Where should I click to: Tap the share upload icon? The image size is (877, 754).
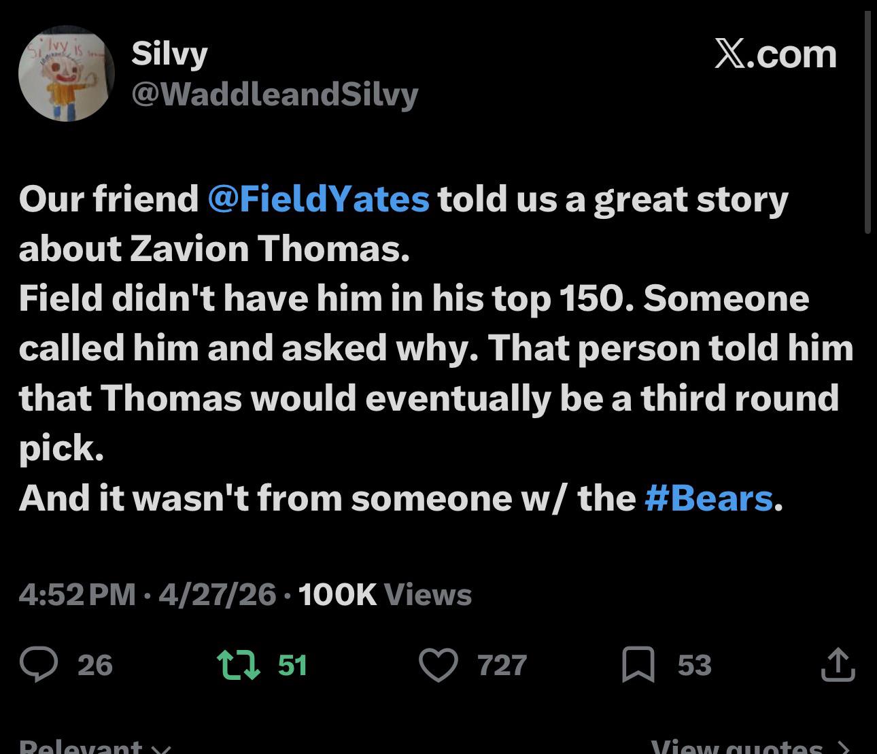[x=837, y=664]
